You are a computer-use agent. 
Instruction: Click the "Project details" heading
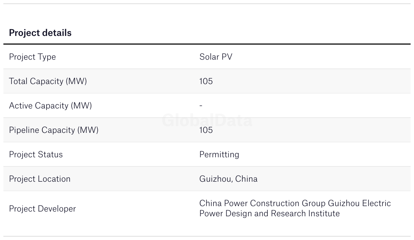40,33
